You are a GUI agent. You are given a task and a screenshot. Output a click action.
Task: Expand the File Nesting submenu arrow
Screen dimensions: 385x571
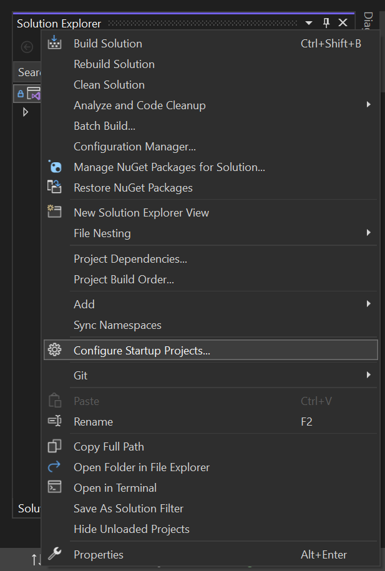pos(369,233)
